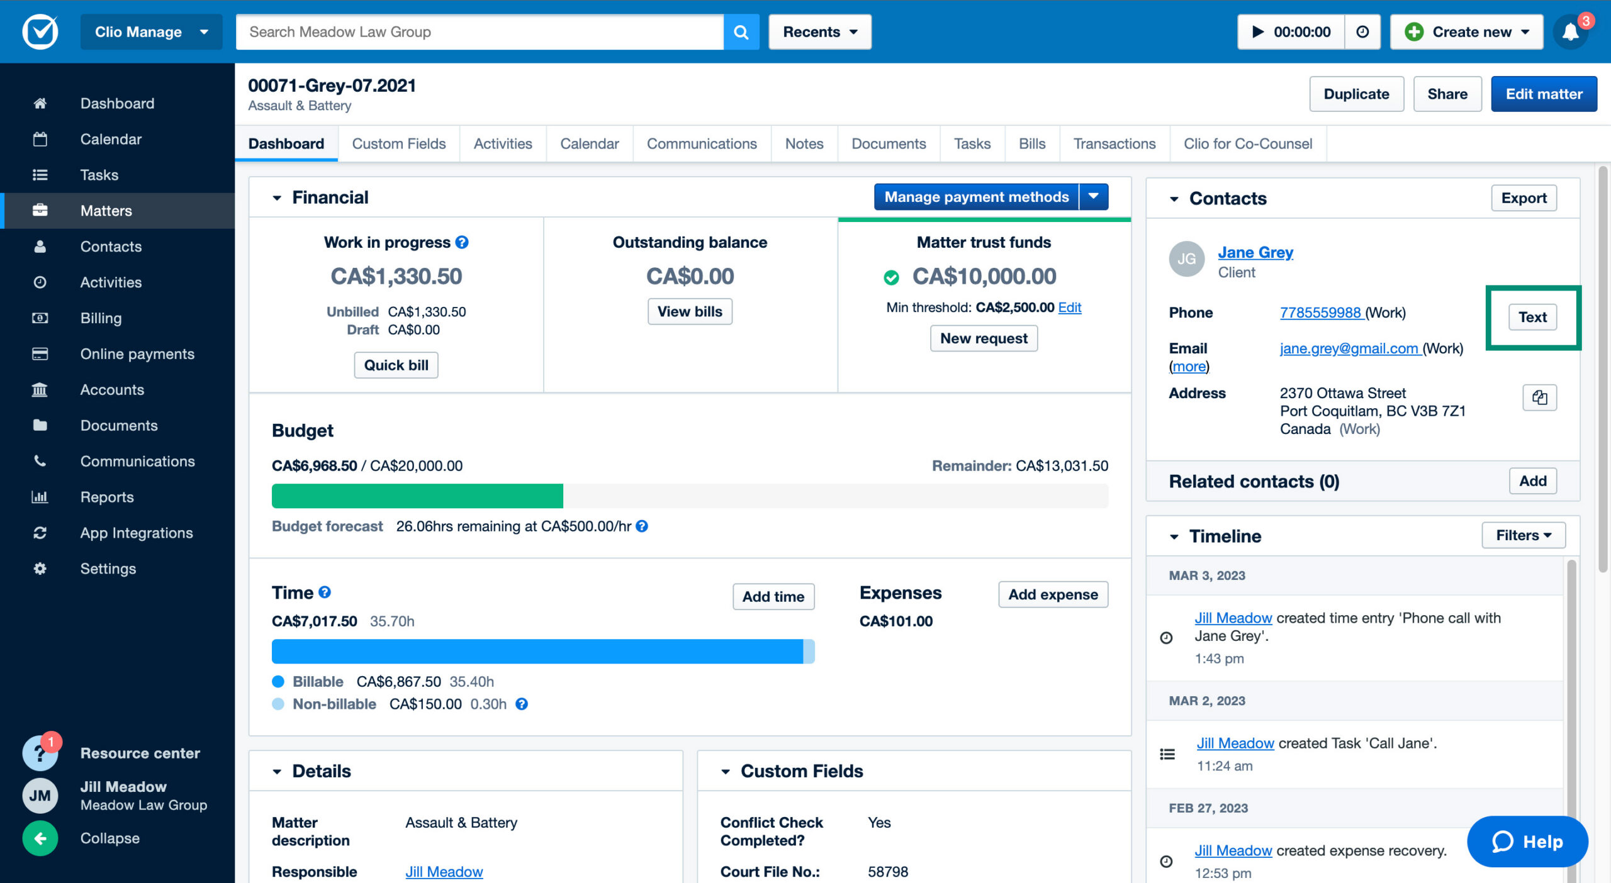1611x883 pixels.
Task: Click the Settings gear icon
Action: click(x=40, y=569)
